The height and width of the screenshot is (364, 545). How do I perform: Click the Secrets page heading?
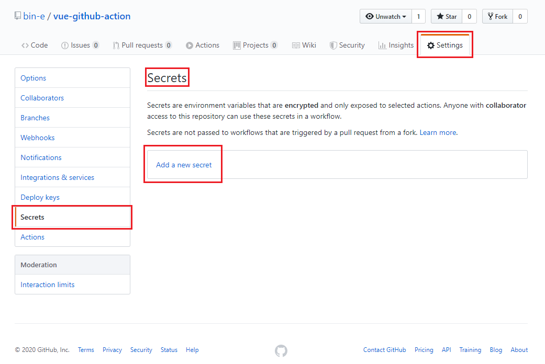click(167, 78)
